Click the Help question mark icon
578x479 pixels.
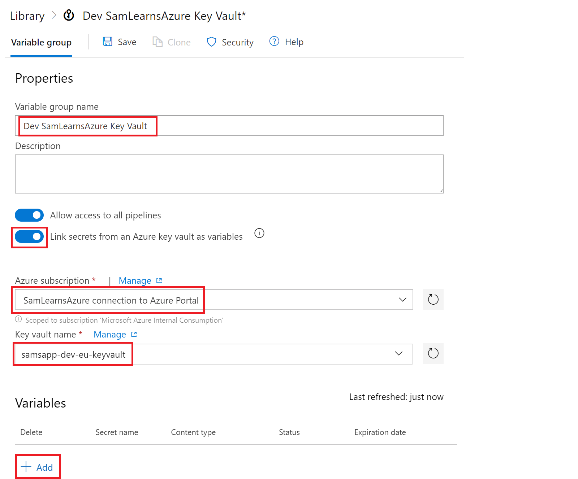click(x=274, y=42)
